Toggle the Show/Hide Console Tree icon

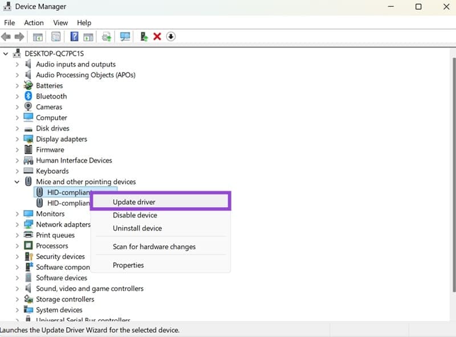(37, 36)
